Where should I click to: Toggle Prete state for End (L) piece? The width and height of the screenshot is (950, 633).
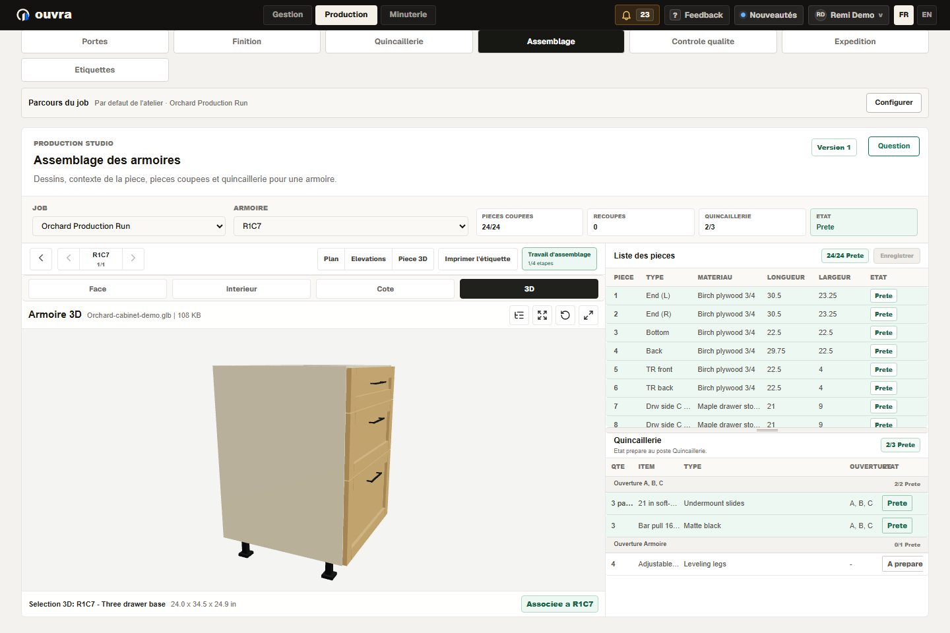[x=883, y=296]
